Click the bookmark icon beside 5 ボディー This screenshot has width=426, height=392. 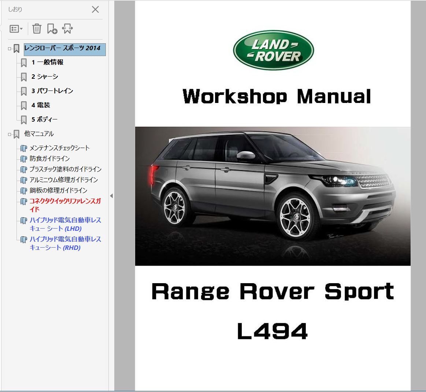(24, 120)
